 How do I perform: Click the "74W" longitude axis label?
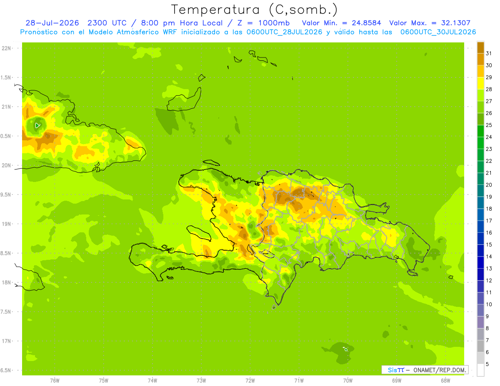tap(152, 380)
